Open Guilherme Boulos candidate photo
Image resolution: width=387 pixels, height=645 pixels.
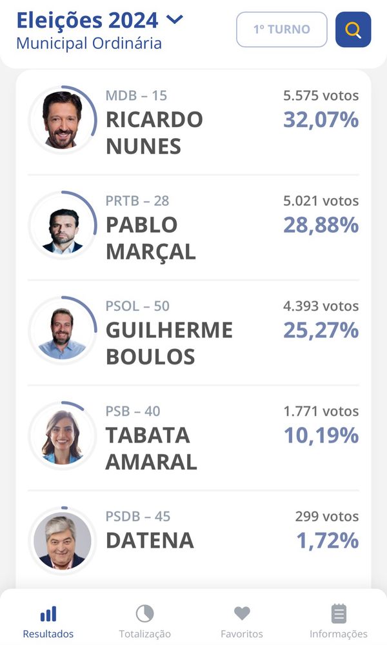63,330
